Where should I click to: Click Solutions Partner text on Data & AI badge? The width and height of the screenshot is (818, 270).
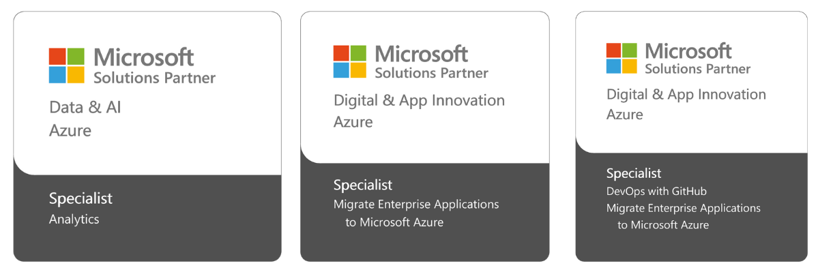point(154,78)
